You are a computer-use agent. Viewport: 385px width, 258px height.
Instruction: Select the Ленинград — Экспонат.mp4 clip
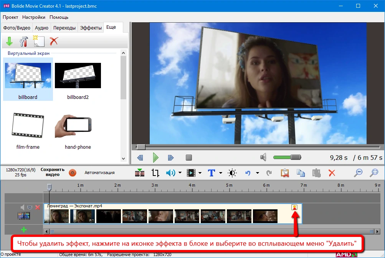173,214
